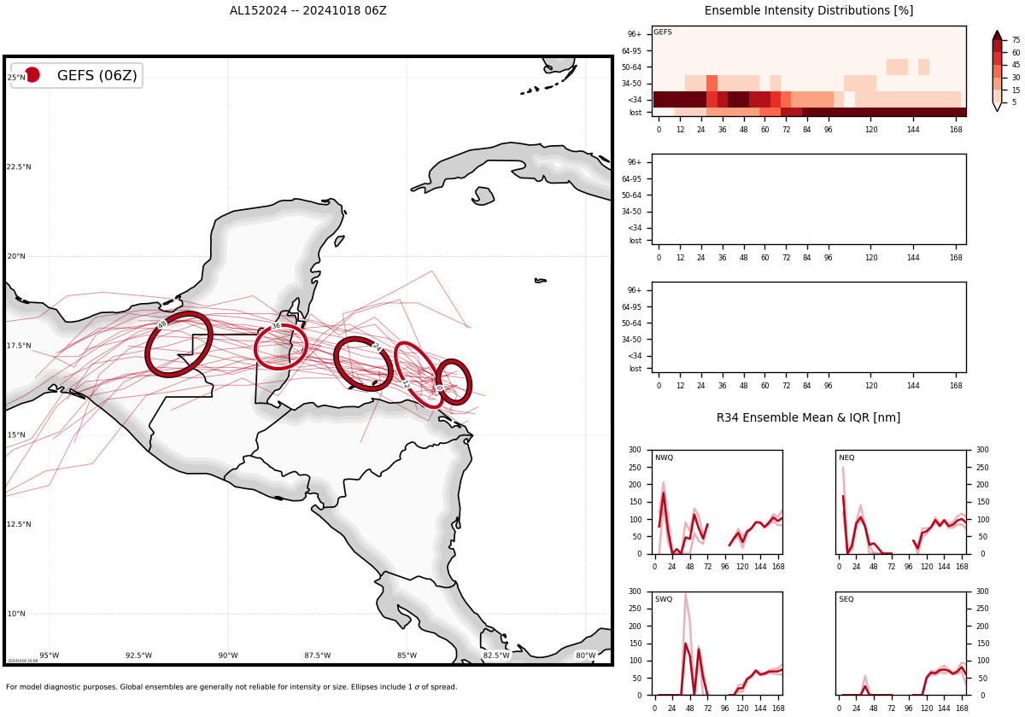The width and height of the screenshot is (1025, 717).
Task: Select the ellipse labeled 12 on the map
Action: [x=420, y=375]
